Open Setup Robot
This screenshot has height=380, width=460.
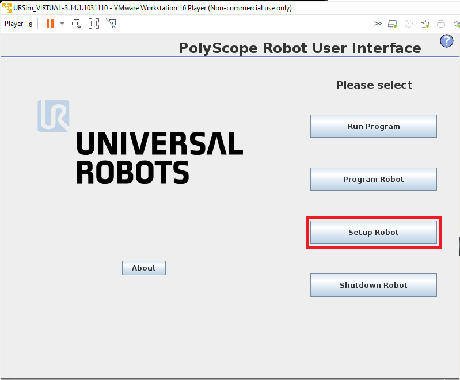point(374,232)
